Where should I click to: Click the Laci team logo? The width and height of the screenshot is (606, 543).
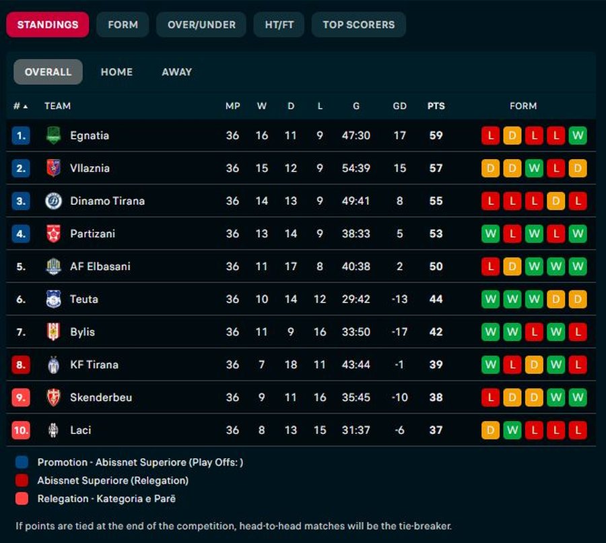click(x=53, y=430)
